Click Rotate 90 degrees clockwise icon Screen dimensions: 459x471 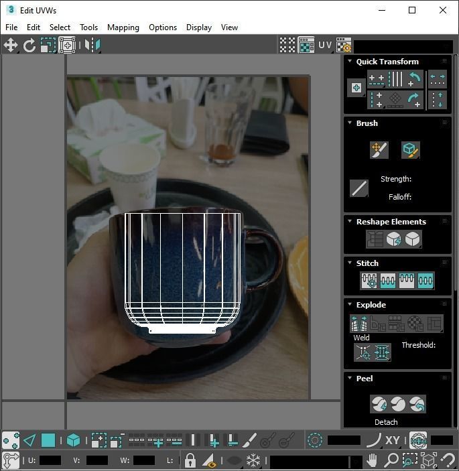(414, 100)
